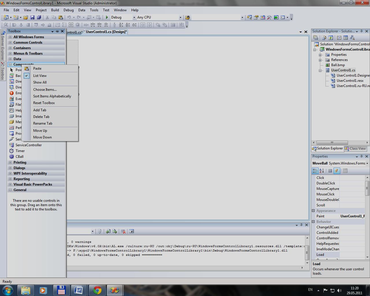Click the Open File toolbar icon
The height and width of the screenshot is (296, 370).
point(26,17)
